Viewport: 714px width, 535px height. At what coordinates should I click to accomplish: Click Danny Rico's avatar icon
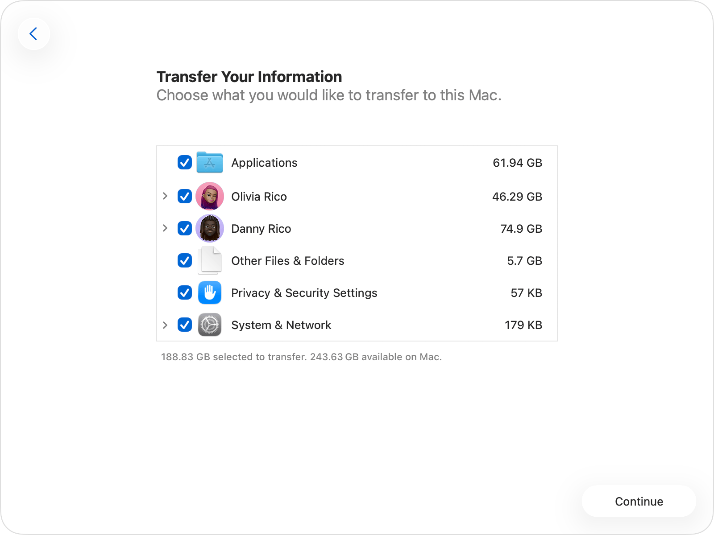(x=209, y=229)
